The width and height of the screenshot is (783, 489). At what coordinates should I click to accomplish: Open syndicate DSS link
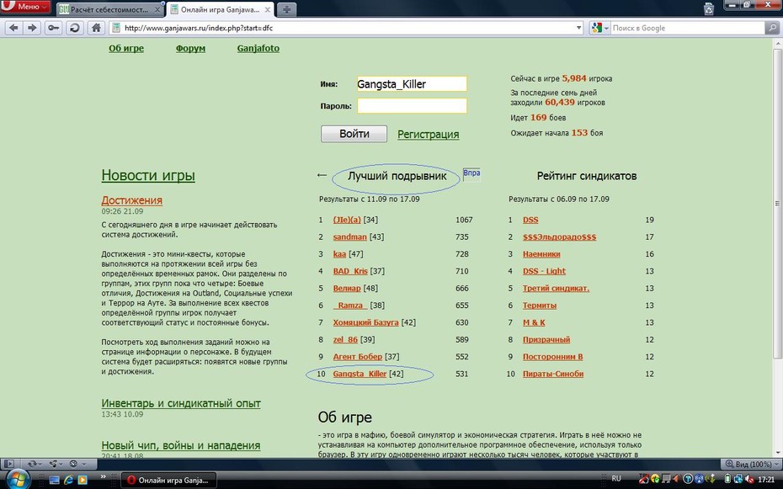coord(530,220)
